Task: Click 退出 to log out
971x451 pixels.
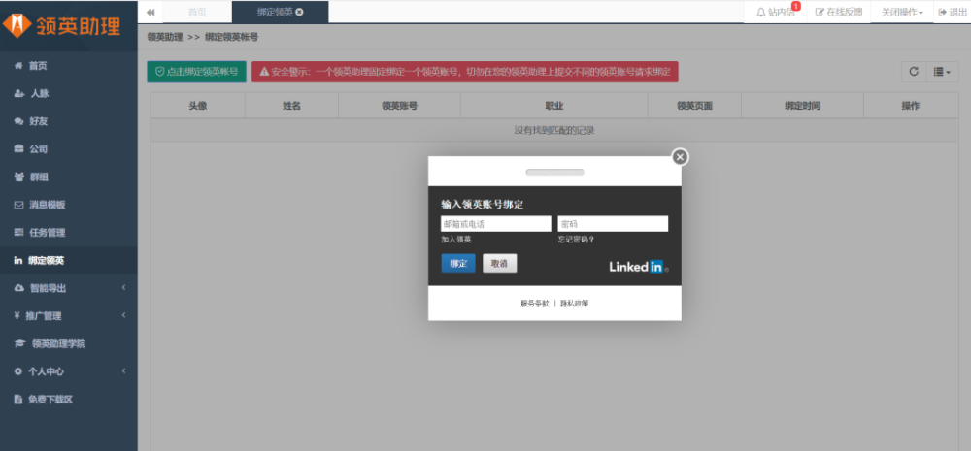Action: pos(953,12)
